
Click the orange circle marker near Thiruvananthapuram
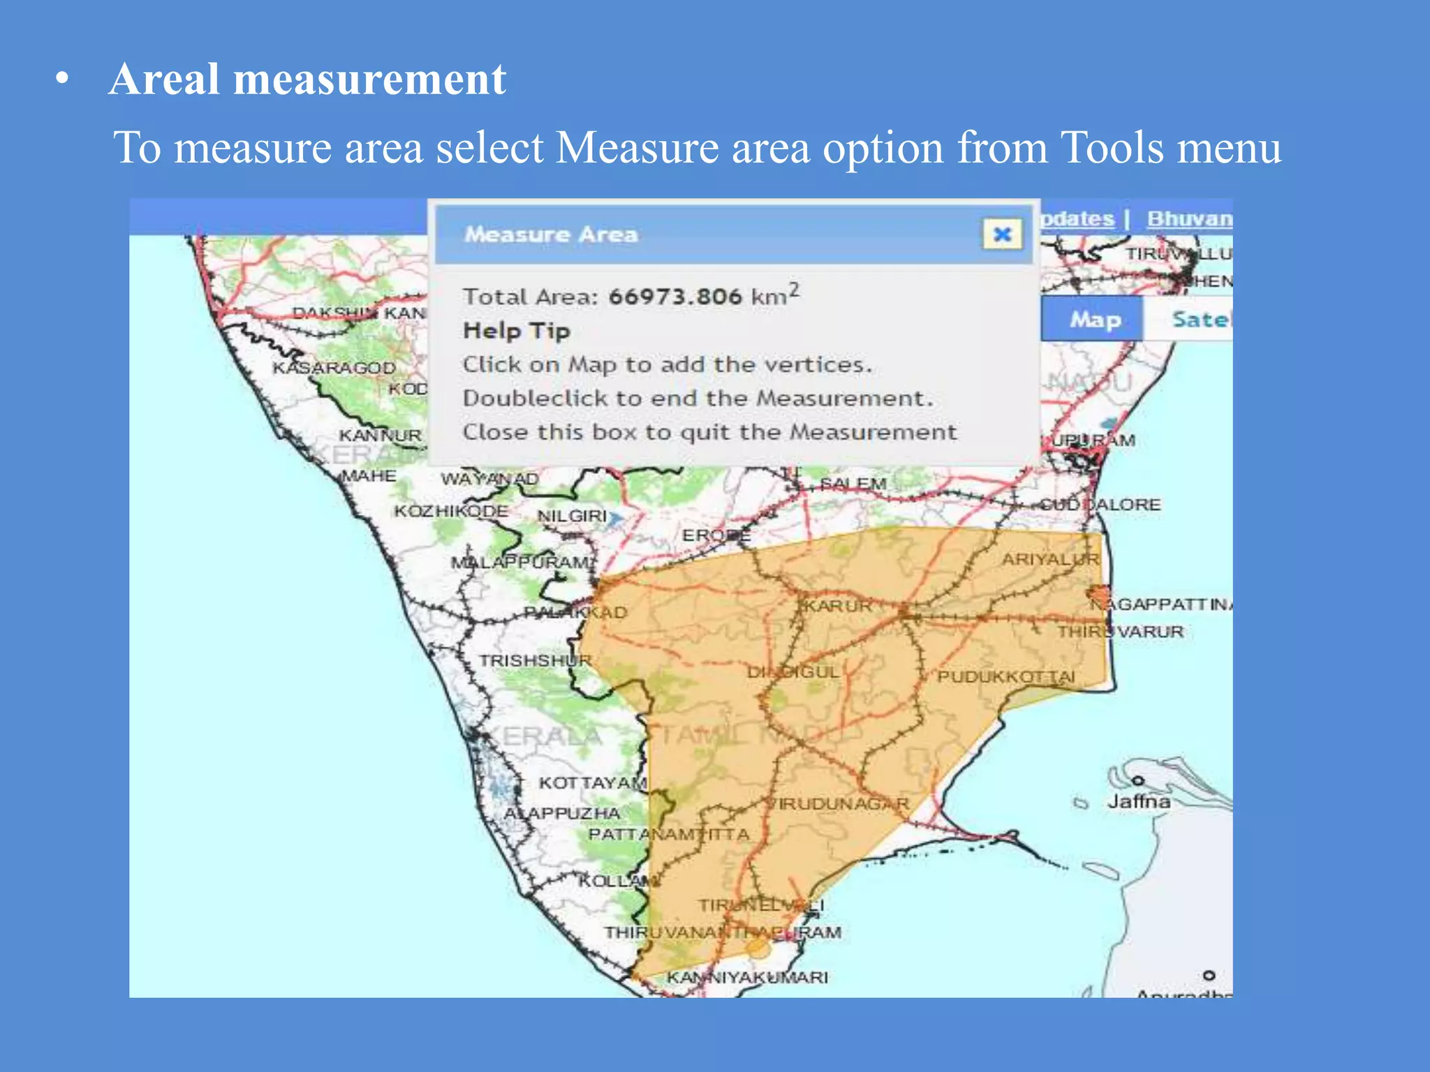pos(757,948)
